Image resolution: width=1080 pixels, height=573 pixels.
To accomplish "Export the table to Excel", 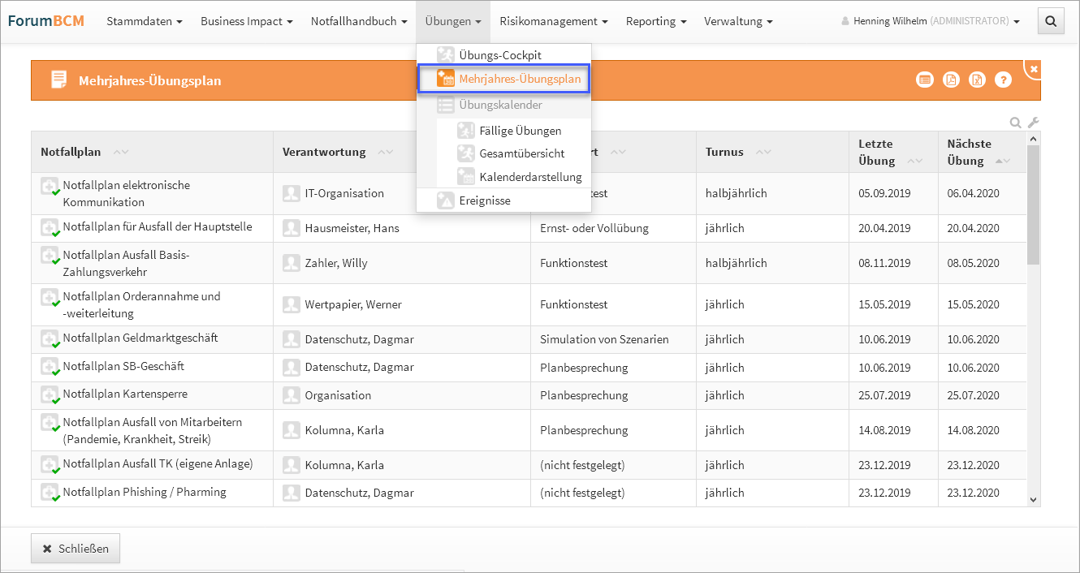I will pyautogui.click(x=978, y=80).
